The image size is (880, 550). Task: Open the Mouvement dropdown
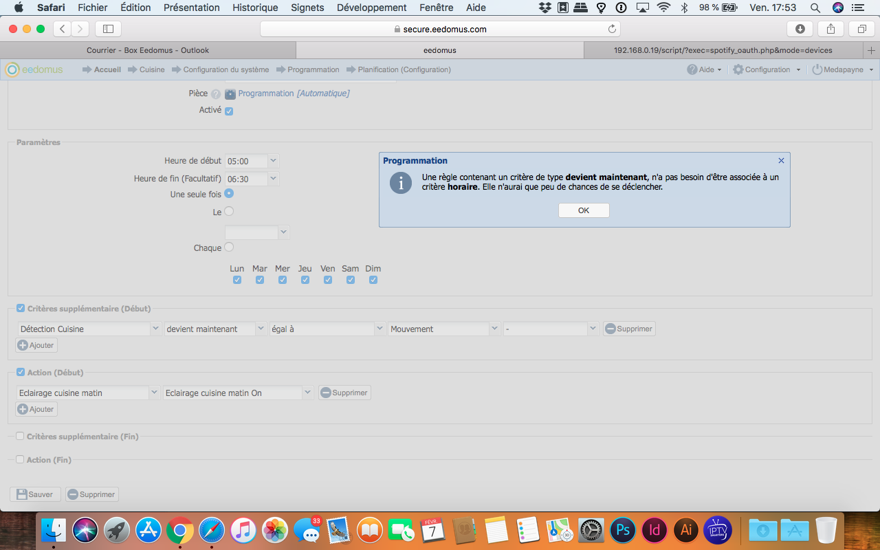494,329
